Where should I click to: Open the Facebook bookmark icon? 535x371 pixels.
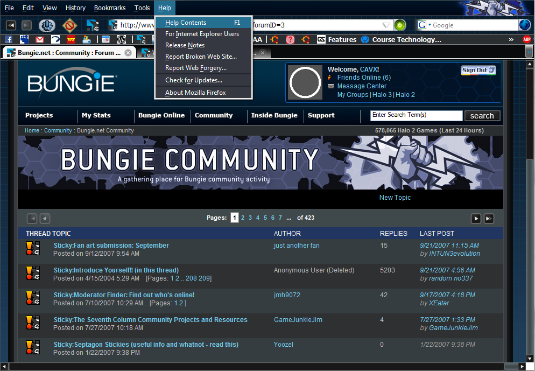pos(9,39)
